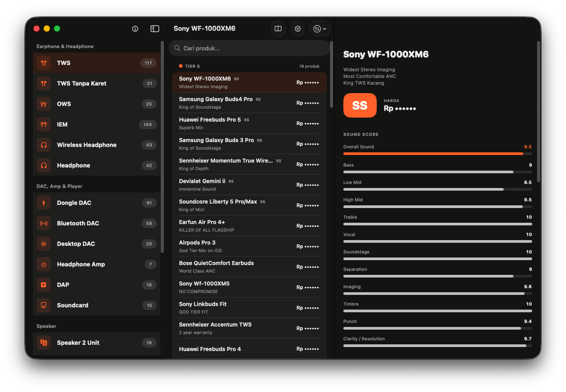Select Sennheiser Accentum TWS row
Viewport: 566px width, 392px height.
coord(249,328)
